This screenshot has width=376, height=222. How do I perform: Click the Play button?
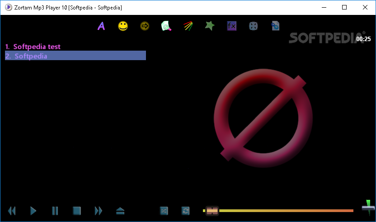click(x=33, y=211)
